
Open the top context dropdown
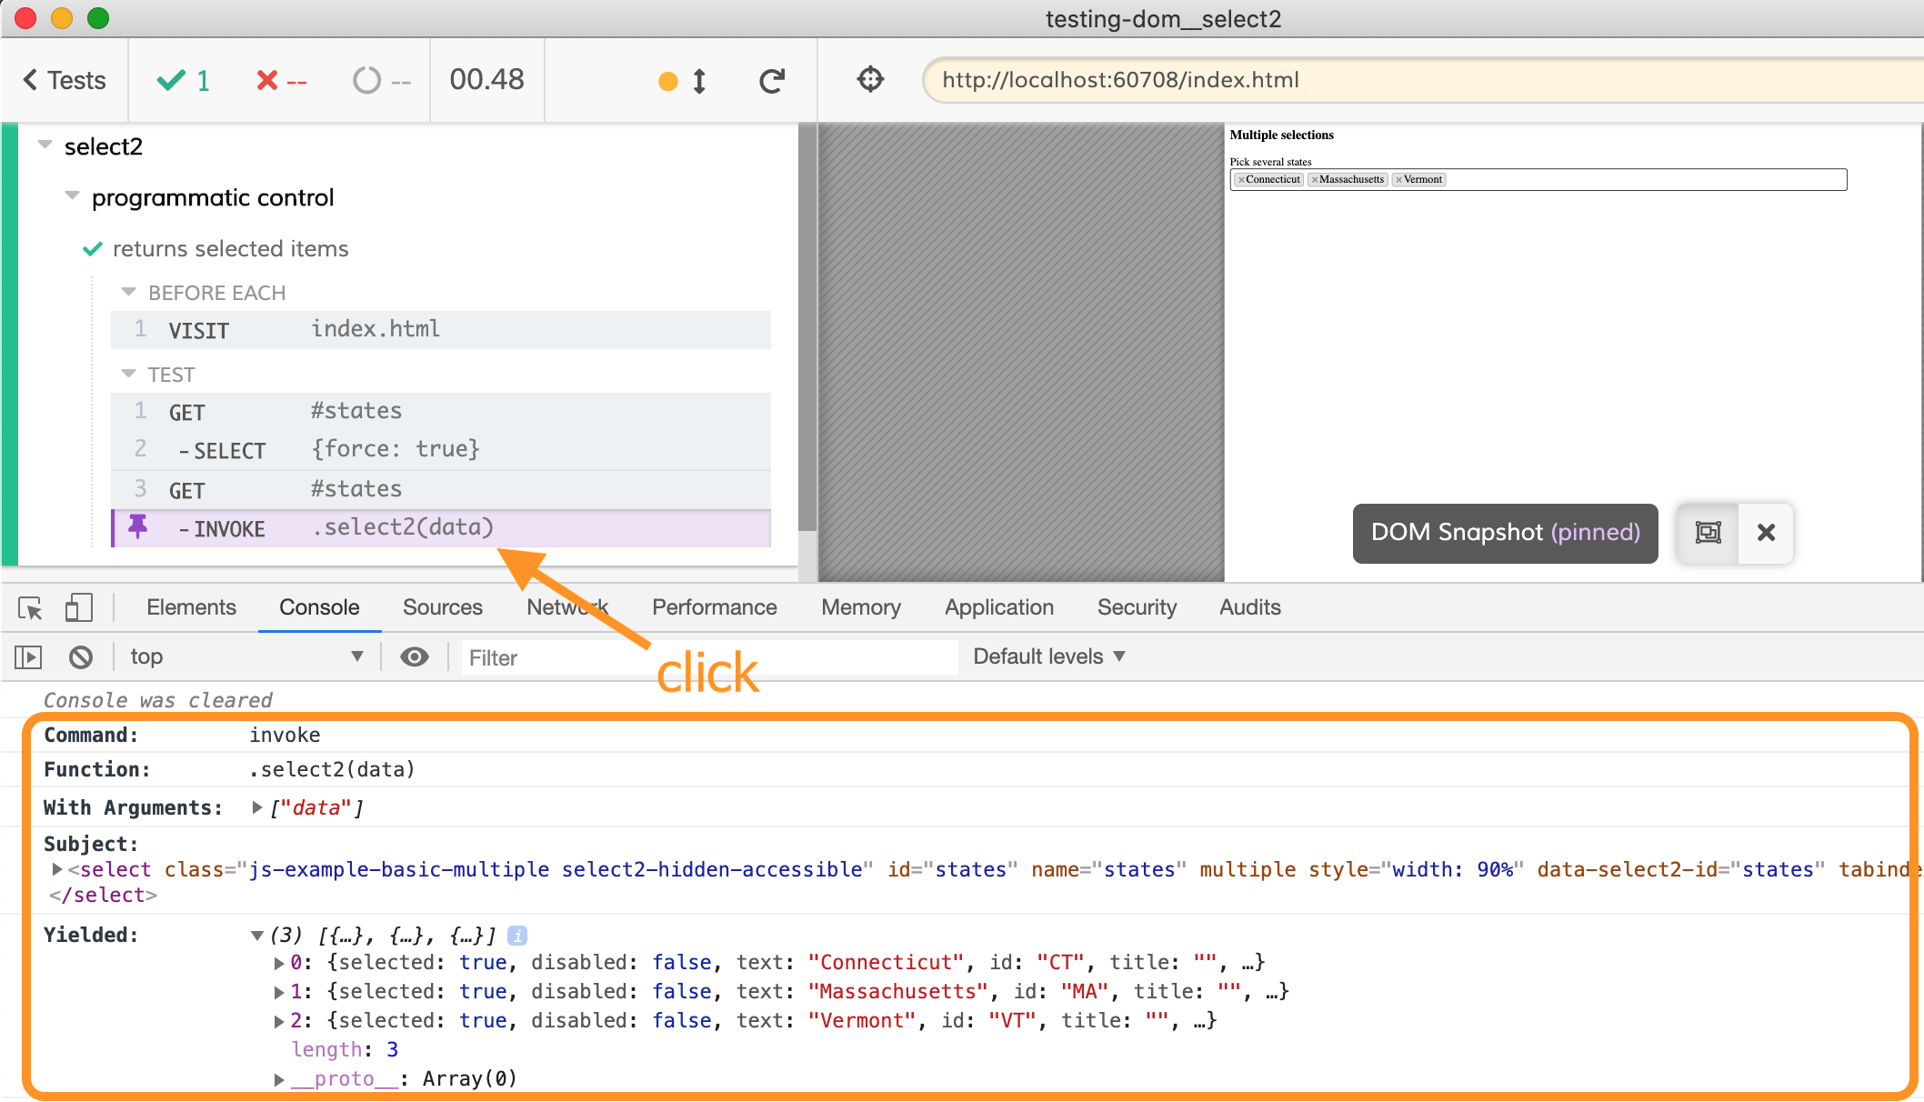[246, 656]
